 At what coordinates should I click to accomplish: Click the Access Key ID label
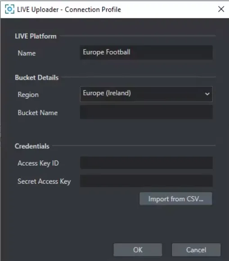point(38,163)
